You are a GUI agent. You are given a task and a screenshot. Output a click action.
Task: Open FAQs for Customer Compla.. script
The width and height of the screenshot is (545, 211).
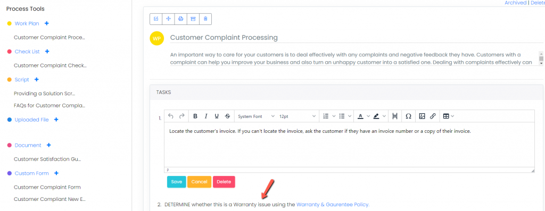(49, 105)
